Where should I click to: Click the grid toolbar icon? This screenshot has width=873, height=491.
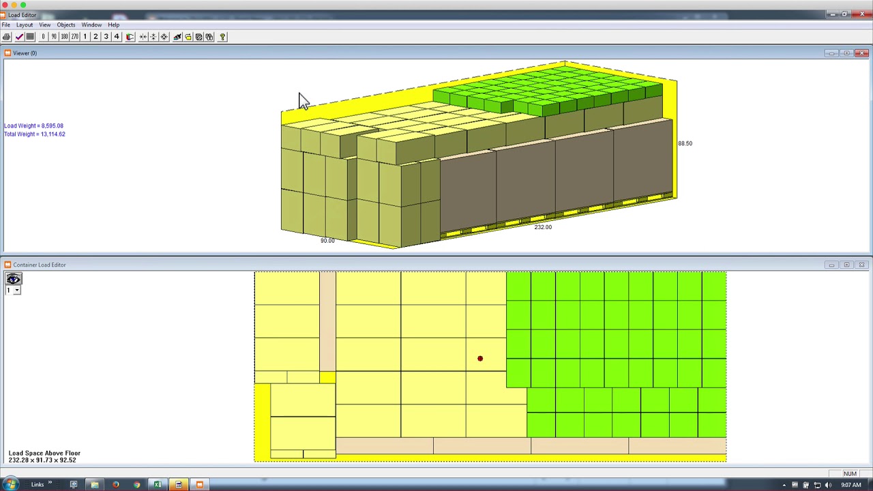pos(30,37)
